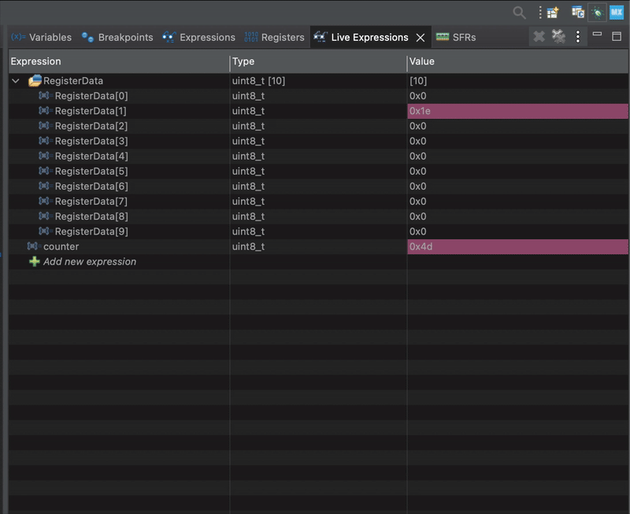The height and width of the screenshot is (514, 630).
Task: Choose the RegisterData[3] row
Action: coord(318,142)
